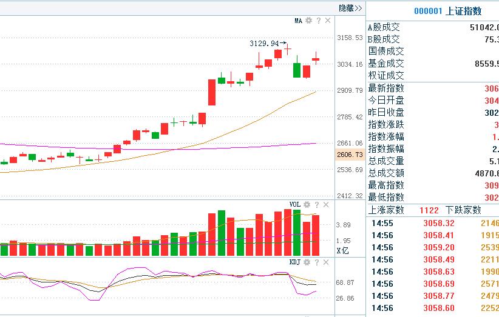This screenshot has height=317, width=499.
Task: Click the 2785.42 price axis label
Action: 350,117
